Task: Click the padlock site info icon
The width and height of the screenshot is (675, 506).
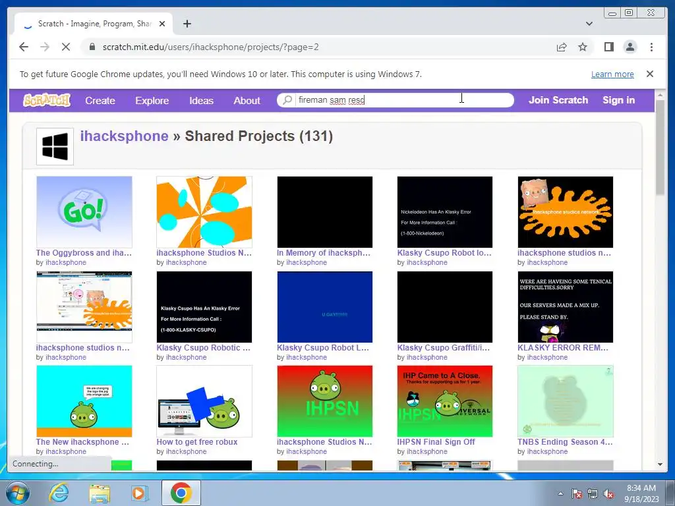Action: (92, 47)
